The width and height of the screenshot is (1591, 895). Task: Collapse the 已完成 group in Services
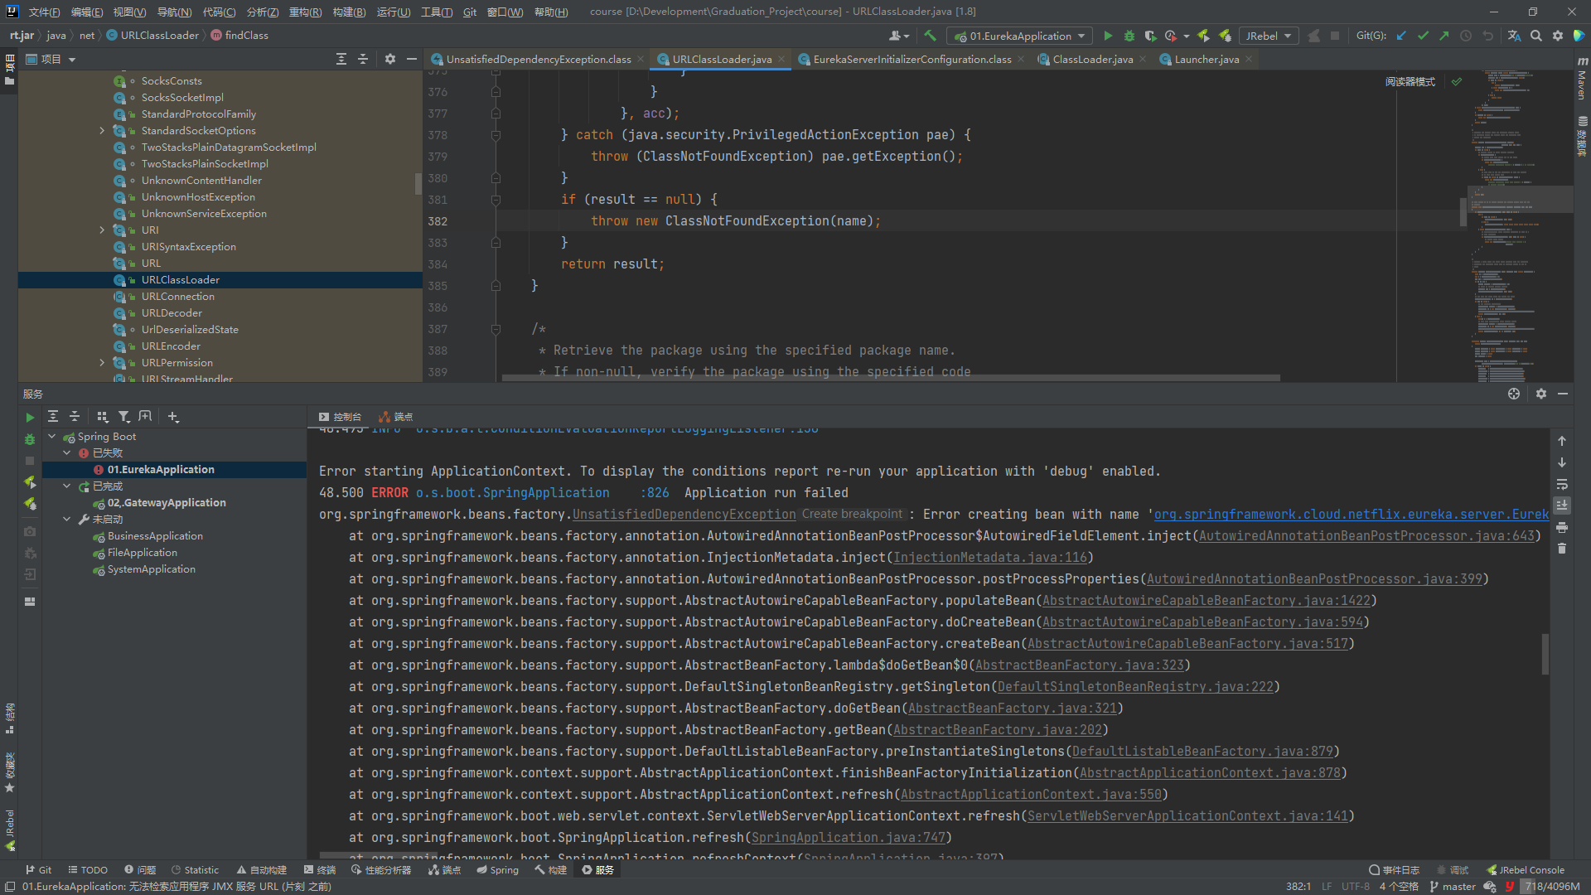pyautogui.click(x=67, y=486)
